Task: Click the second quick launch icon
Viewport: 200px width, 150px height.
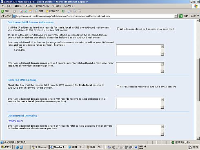Action: (22, 147)
